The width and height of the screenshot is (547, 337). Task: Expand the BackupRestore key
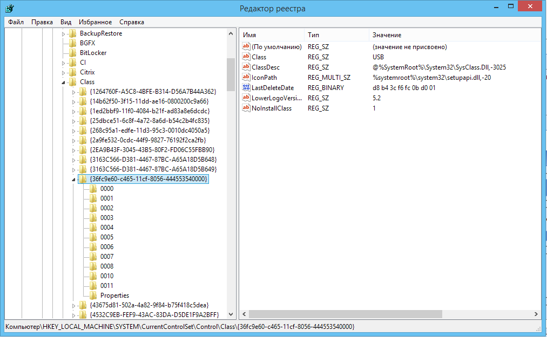(x=64, y=34)
